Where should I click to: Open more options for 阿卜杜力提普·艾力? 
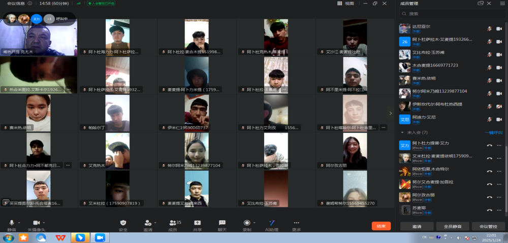499,145
